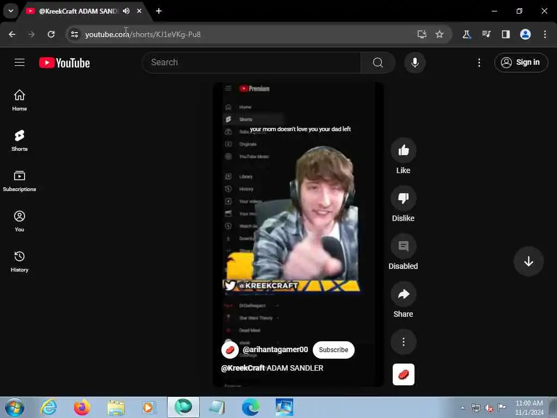This screenshot has width=557, height=418.
Task: Open the taskbar clock and date
Action: pos(529,408)
